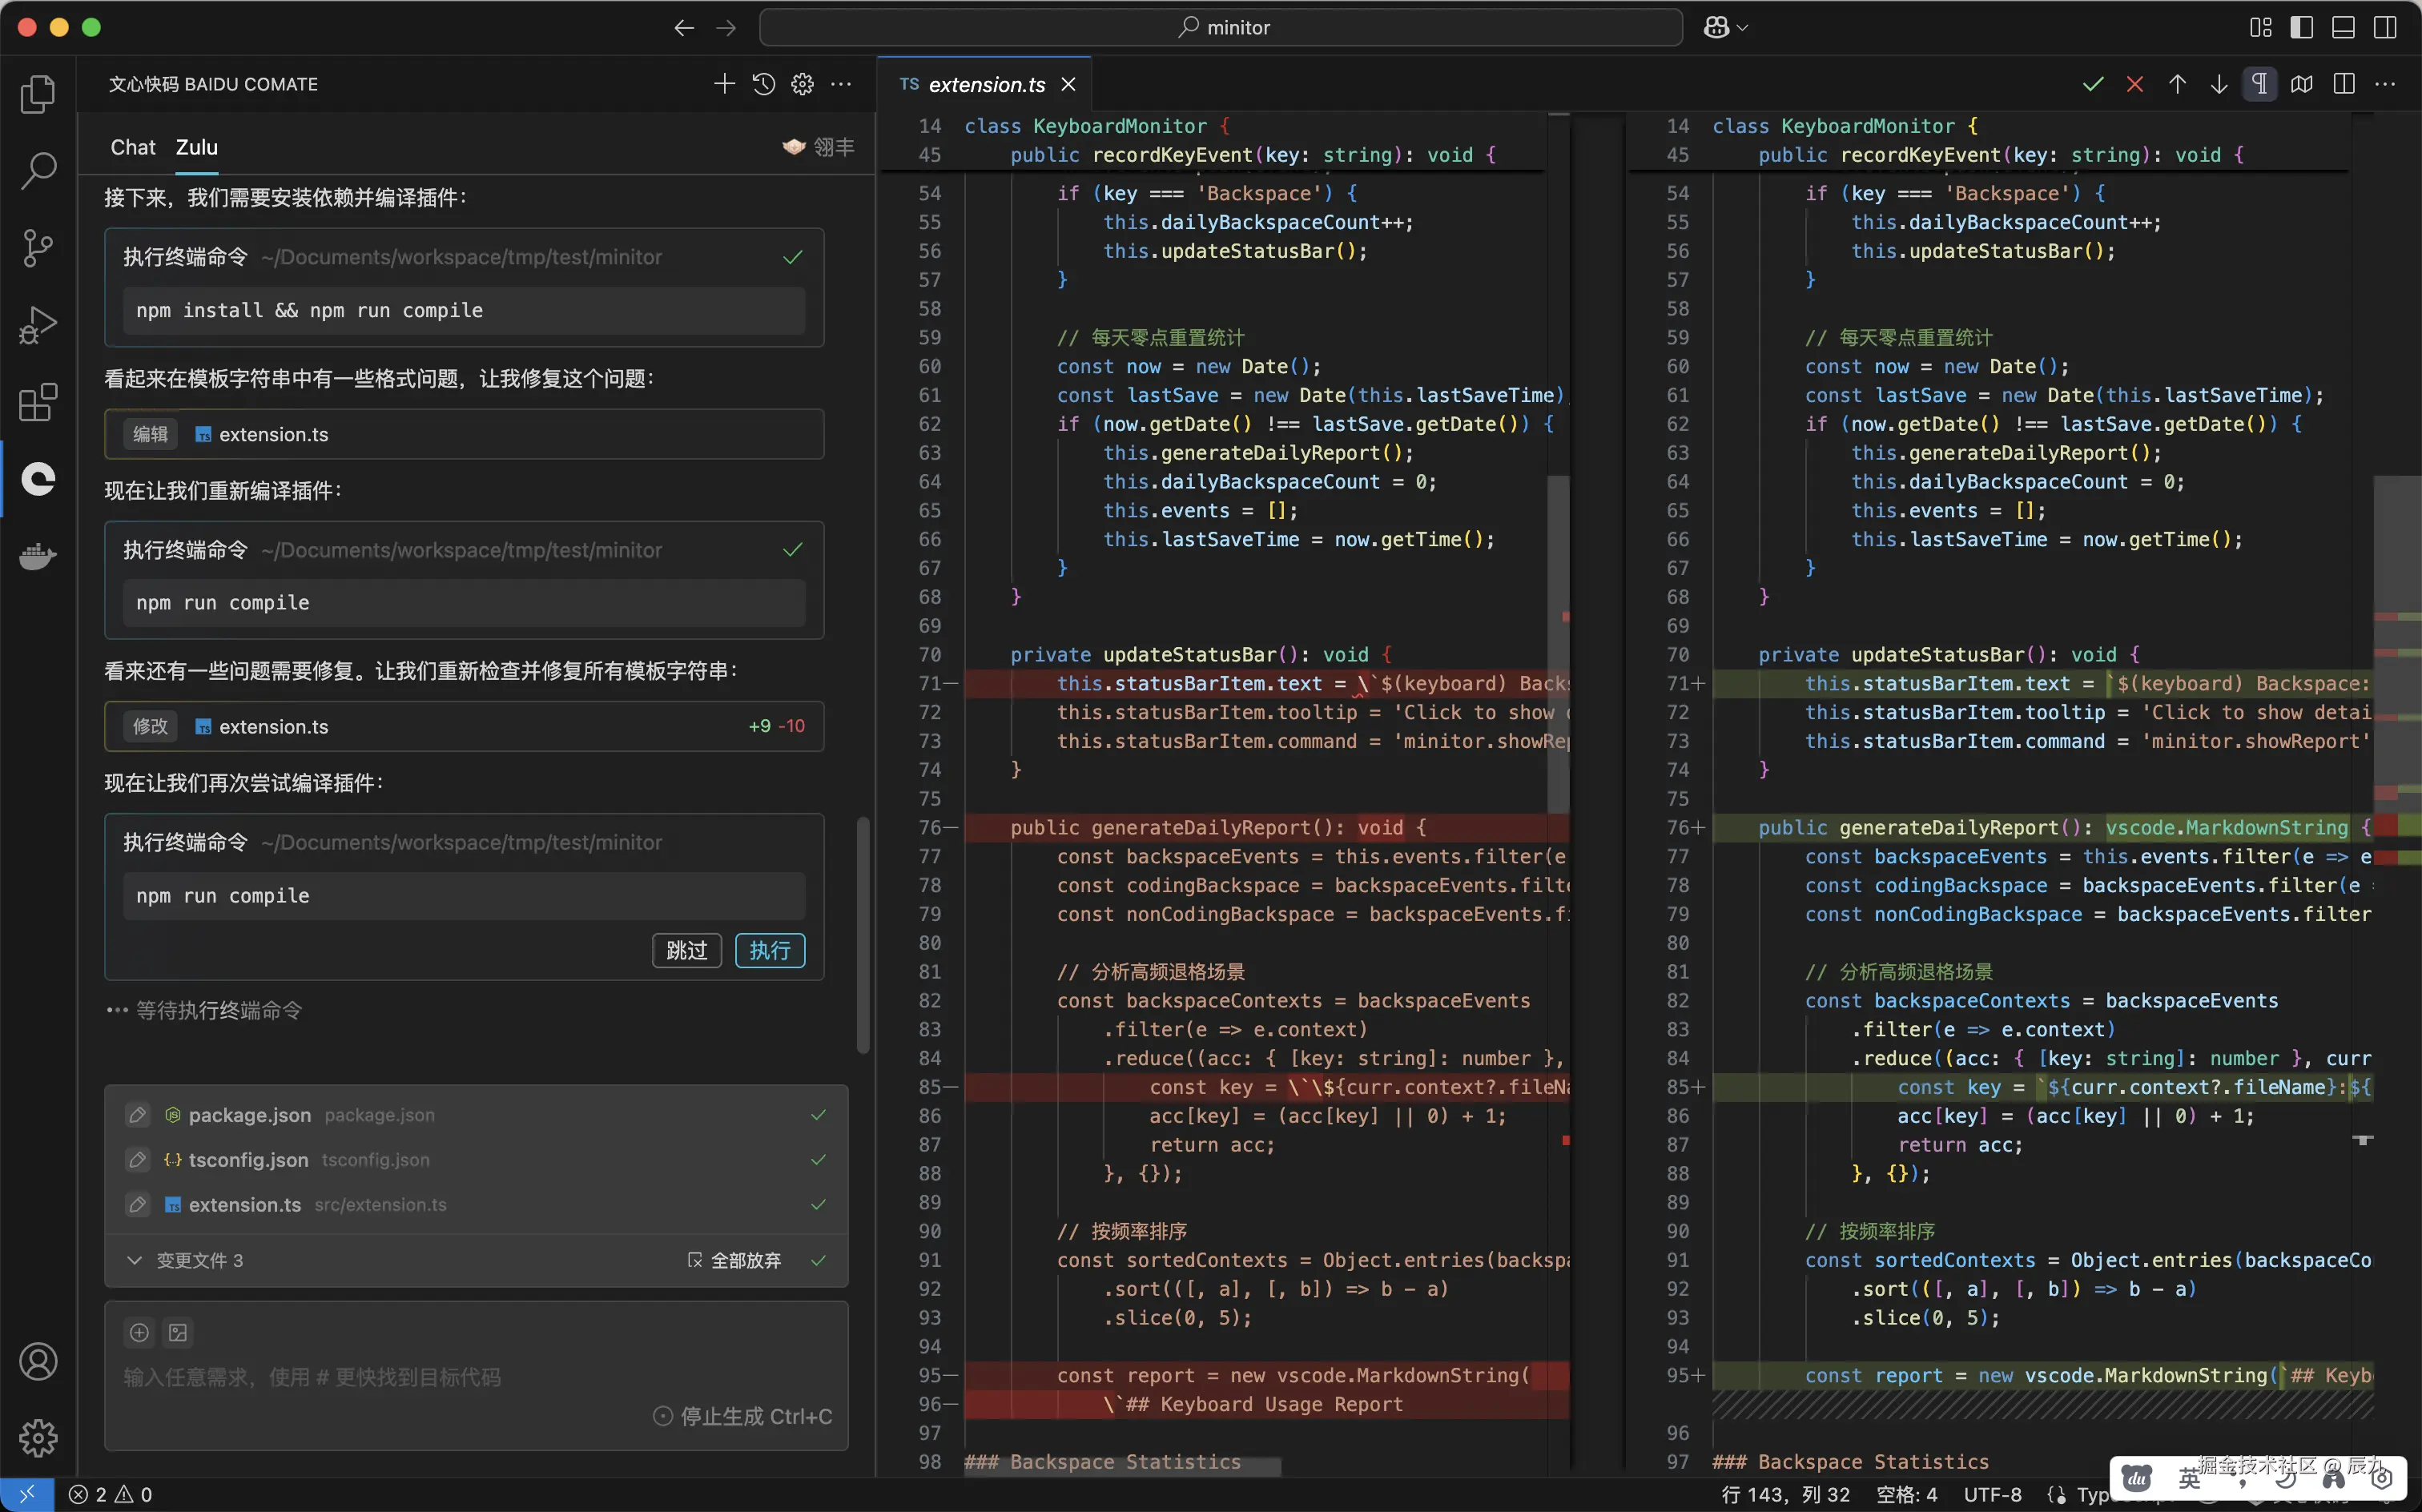Open the Docker sidebar panel

tap(38, 556)
